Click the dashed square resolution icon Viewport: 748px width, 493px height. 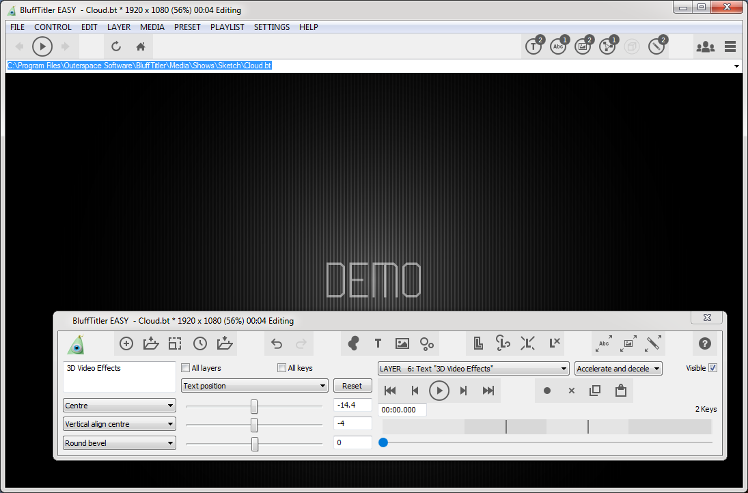tap(175, 343)
